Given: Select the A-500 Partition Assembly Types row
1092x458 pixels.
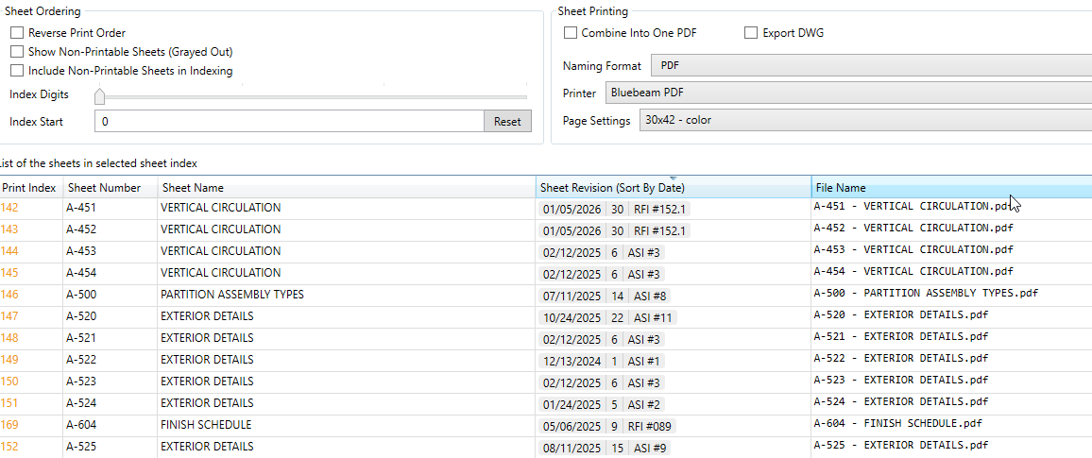Looking at the screenshot, I should coord(232,295).
